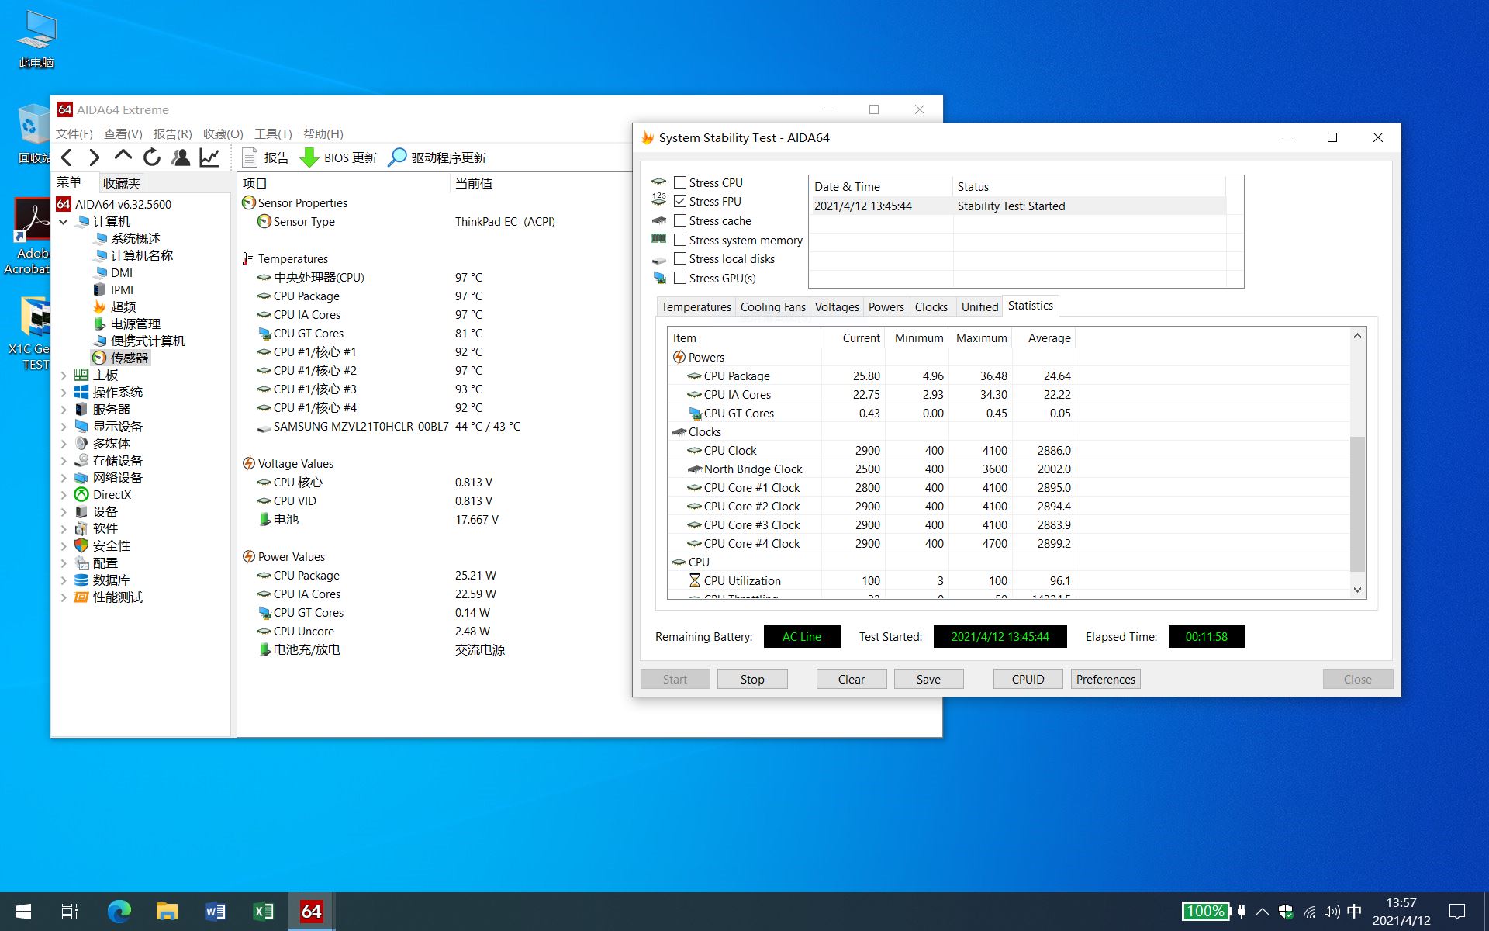Open the 文件(F) menu
Viewport: 1489px width, 931px height.
tap(74, 133)
